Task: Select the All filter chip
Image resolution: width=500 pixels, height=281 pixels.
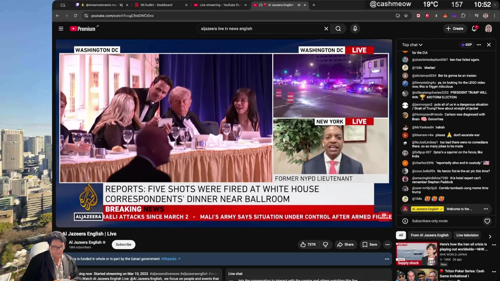Action: tap(401, 235)
